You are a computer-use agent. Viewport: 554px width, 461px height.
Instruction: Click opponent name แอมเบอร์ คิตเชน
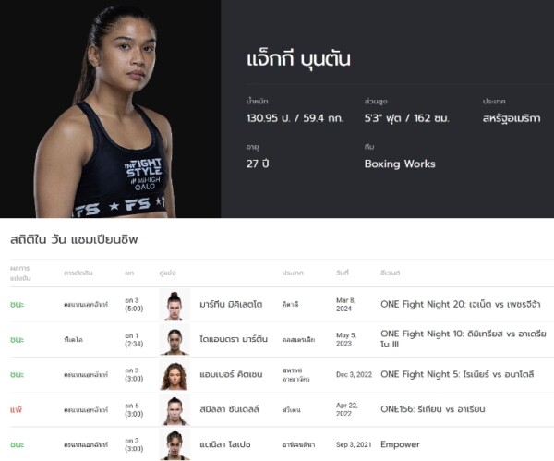coord(231,374)
